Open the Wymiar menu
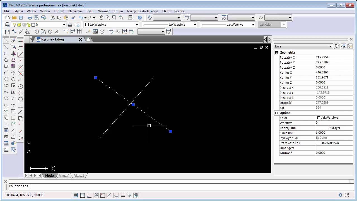This screenshot has height=201, width=357. click(x=104, y=11)
